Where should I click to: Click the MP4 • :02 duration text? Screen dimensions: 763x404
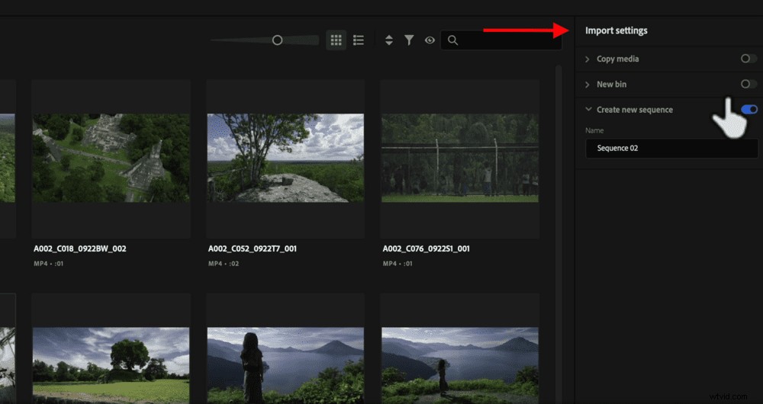tap(224, 264)
